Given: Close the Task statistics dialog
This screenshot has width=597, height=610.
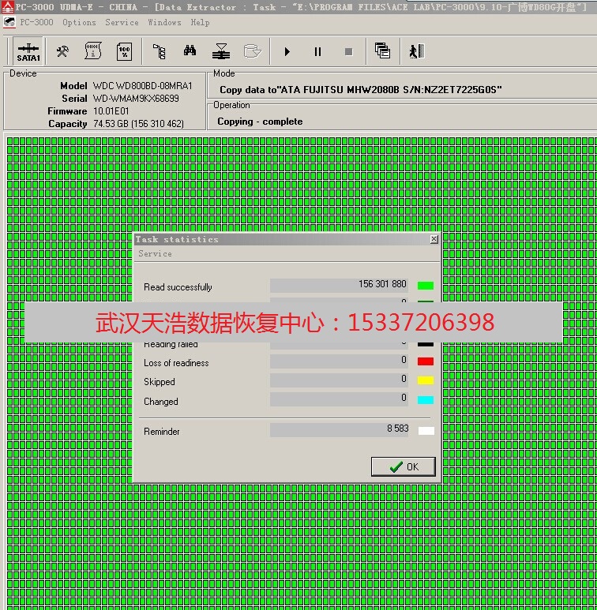Looking at the screenshot, I should pyautogui.click(x=434, y=239).
